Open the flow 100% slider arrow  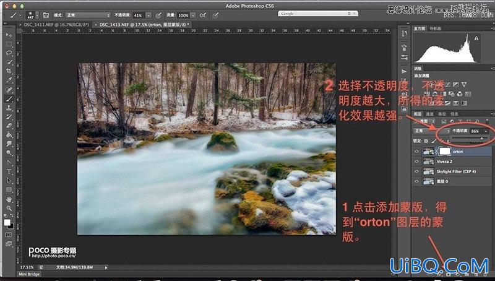coord(193,15)
